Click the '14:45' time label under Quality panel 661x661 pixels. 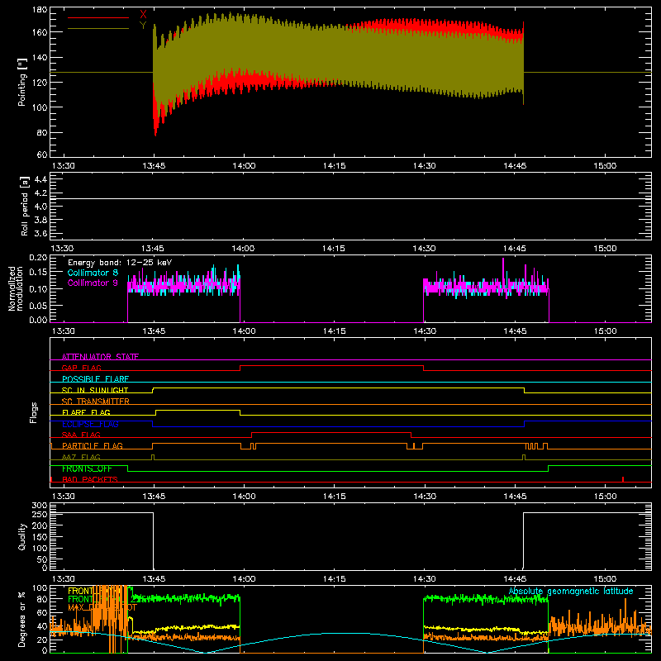[515, 579]
